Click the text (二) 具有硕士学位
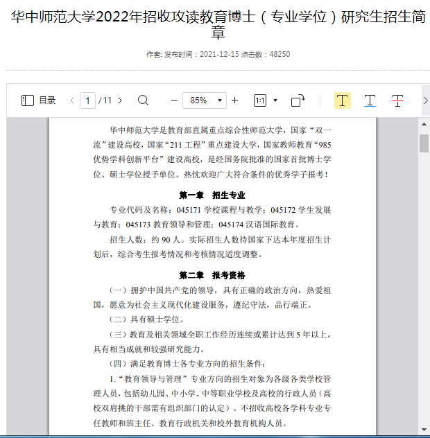This screenshot has width=430, height=438. coord(147,319)
